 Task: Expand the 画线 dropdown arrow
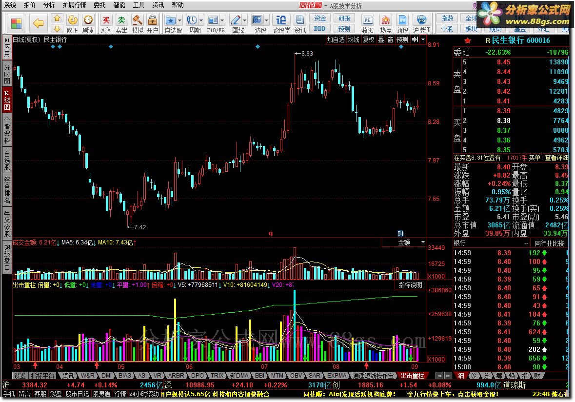[245, 20]
